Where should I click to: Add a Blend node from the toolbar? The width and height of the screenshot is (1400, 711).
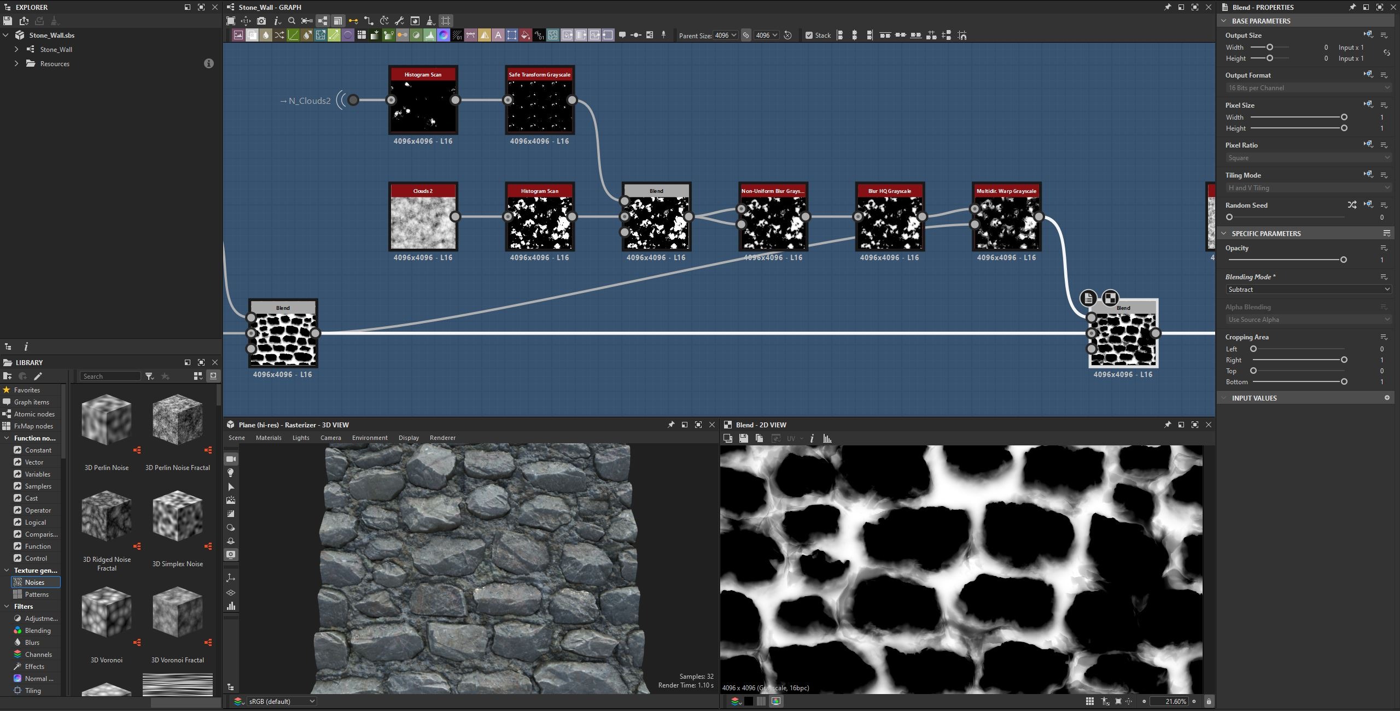pyautogui.click(x=252, y=36)
